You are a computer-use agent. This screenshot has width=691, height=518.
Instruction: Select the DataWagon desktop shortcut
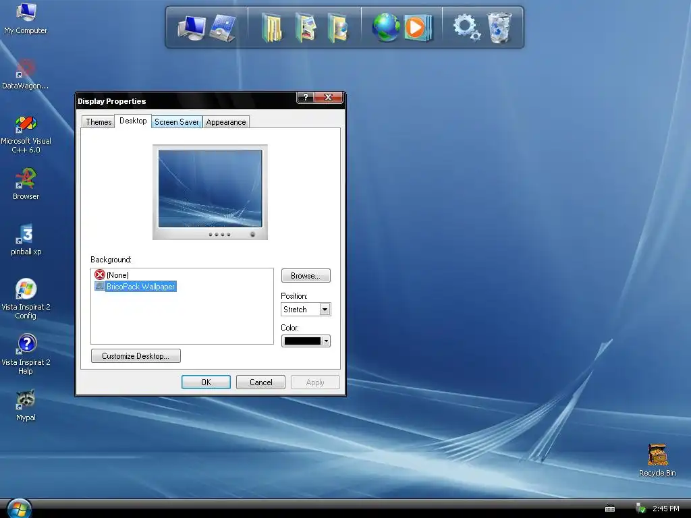[x=26, y=74]
